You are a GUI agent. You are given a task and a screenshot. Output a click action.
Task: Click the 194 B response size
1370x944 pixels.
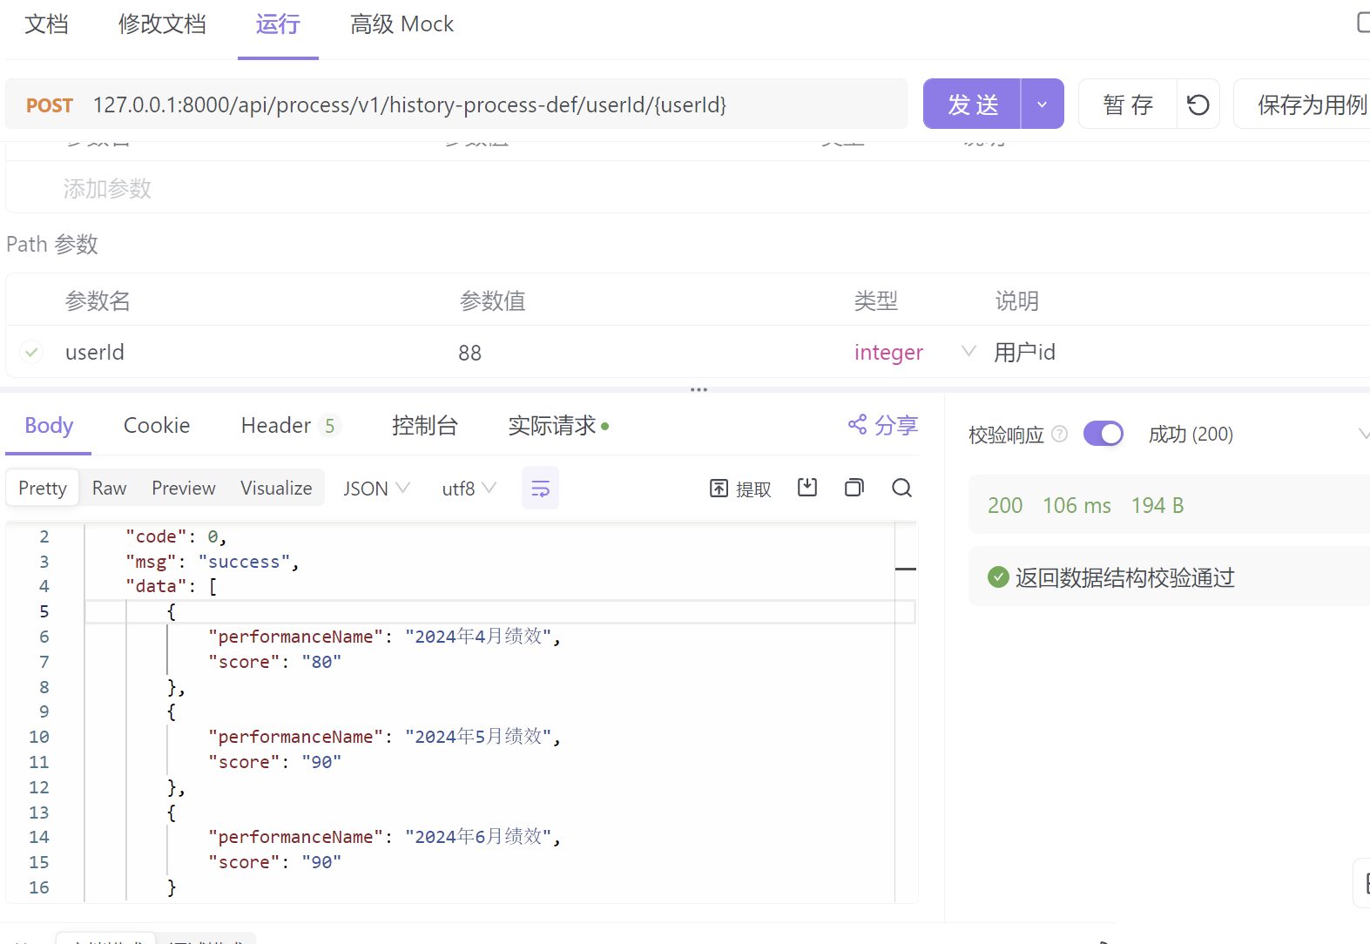pyautogui.click(x=1157, y=505)
